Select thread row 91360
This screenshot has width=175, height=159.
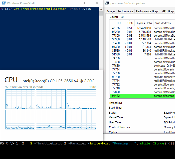tap(142, 54)
